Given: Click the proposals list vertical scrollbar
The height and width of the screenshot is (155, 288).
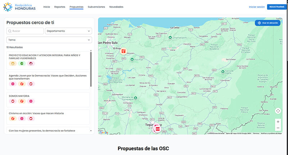Looking at the screenshot, I should pos(91,68).
